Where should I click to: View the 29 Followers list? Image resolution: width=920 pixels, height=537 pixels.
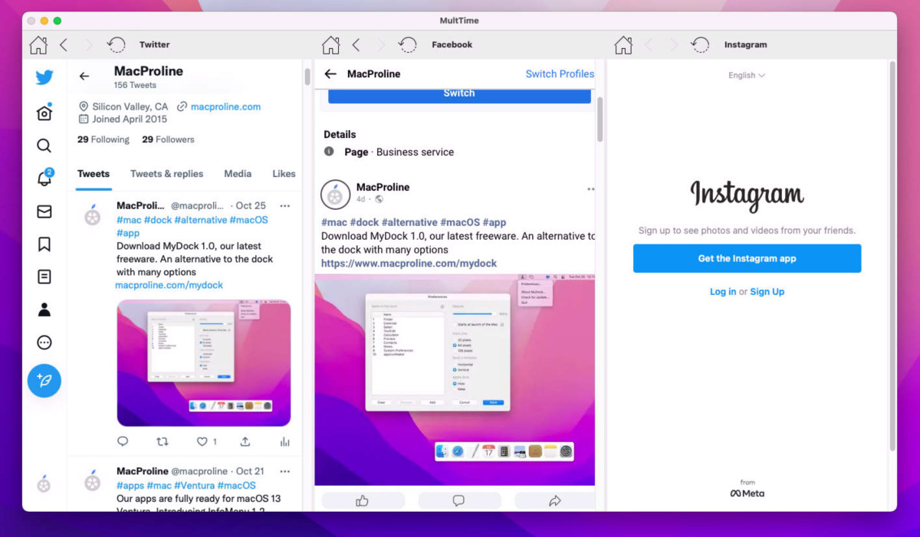(168, 139)
